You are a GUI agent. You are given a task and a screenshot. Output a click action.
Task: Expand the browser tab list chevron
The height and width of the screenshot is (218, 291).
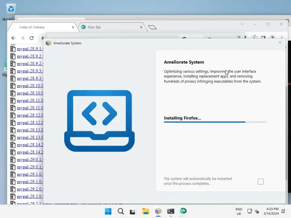242,24
